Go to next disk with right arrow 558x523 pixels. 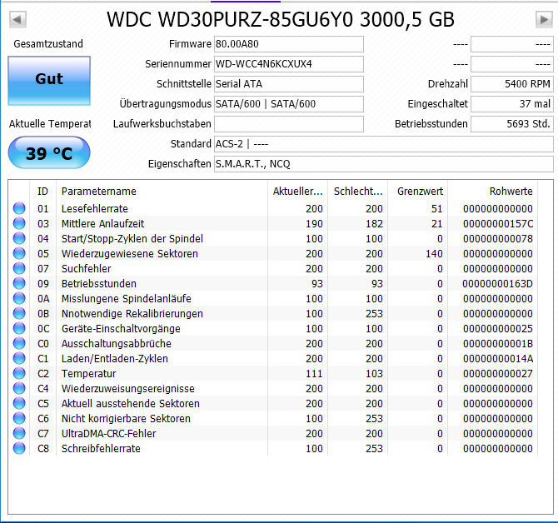tap(544, 19)
